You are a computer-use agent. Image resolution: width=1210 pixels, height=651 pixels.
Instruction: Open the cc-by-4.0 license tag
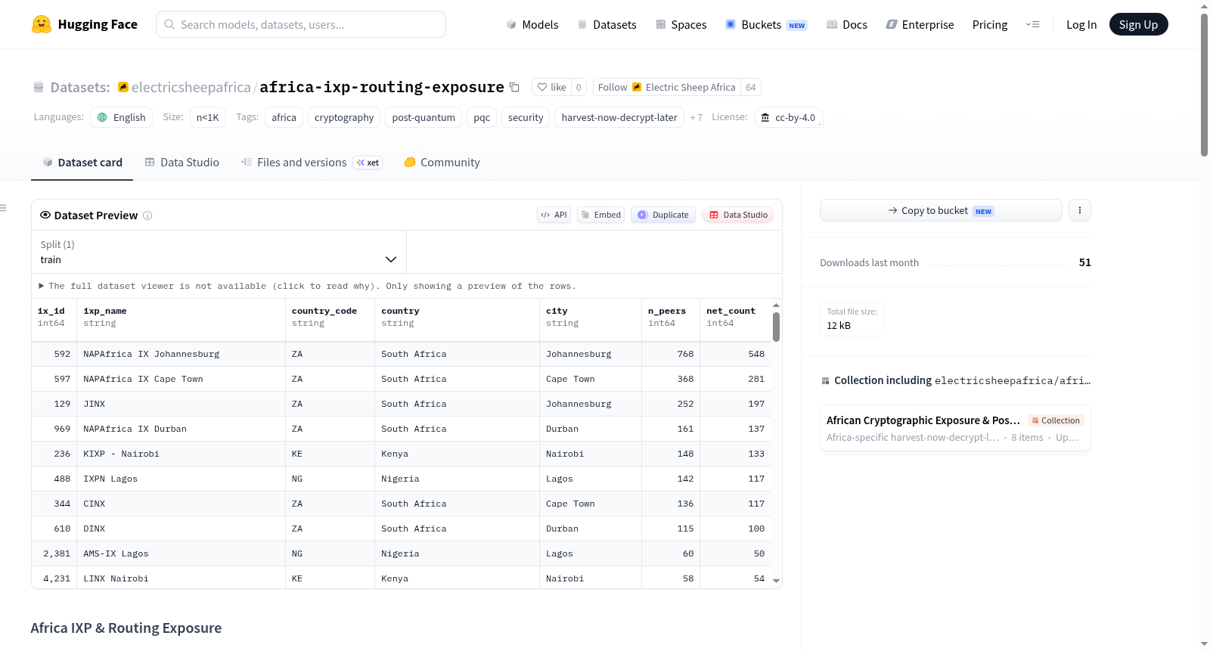(788, 117)
